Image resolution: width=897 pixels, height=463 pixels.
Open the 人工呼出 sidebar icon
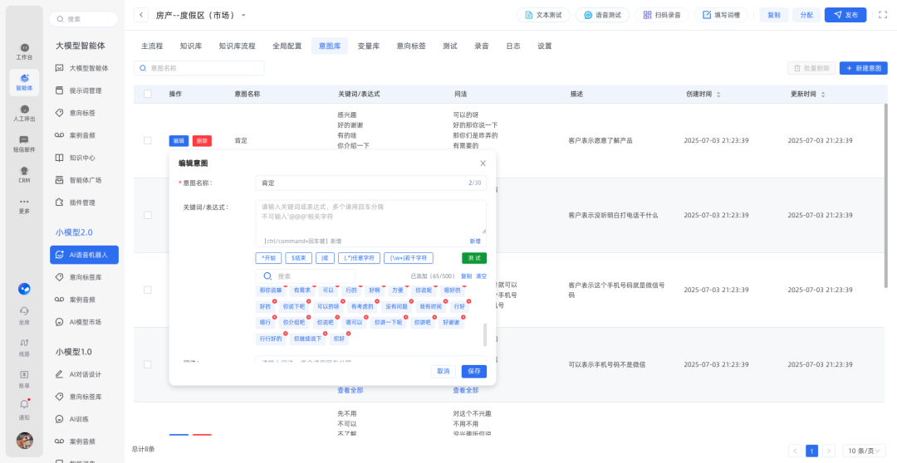24,111
